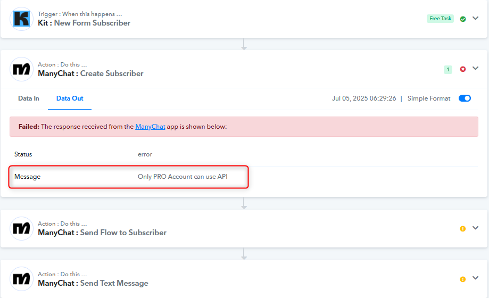Toggle the Simple Format switch off
489x298 pixels.
point(465,98)
